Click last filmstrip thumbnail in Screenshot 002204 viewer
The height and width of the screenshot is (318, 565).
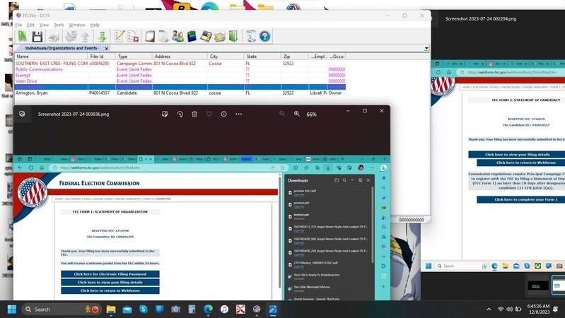(558, 286)
